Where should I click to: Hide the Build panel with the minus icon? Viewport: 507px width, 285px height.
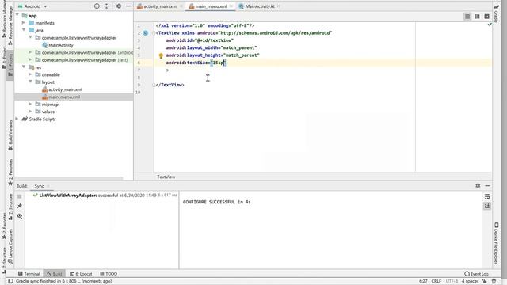(488, 186)
